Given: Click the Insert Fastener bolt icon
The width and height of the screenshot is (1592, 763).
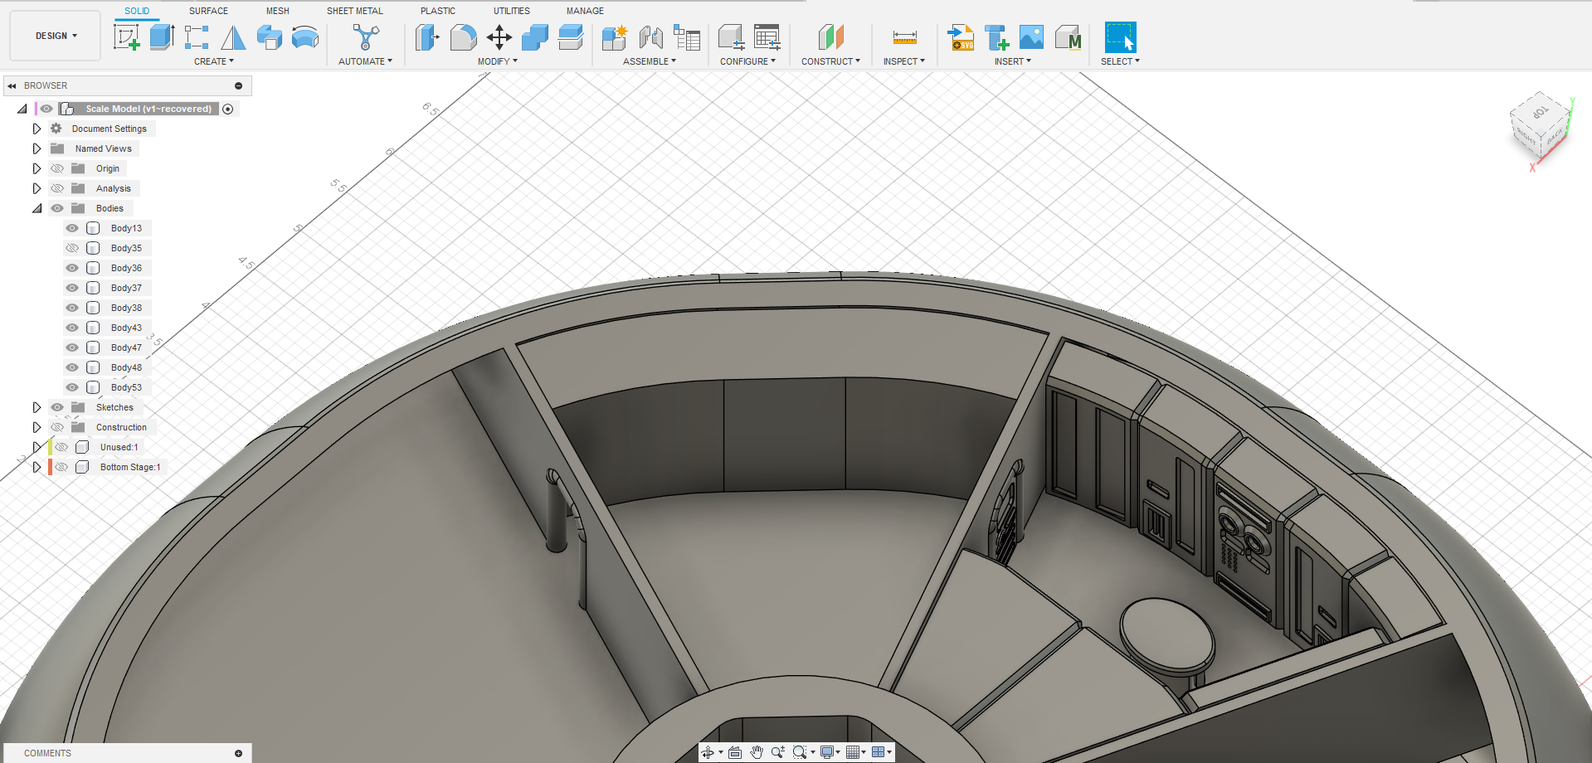Looking at the screenshot, I should point(996,36).
